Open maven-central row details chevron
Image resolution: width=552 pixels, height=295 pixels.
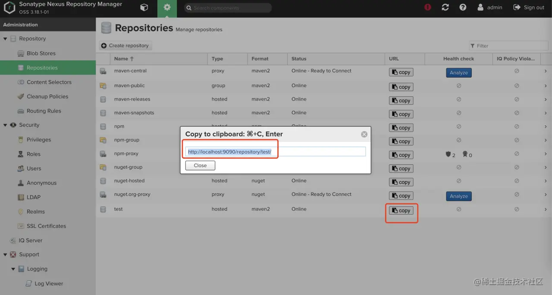click(x=546, y=71)
